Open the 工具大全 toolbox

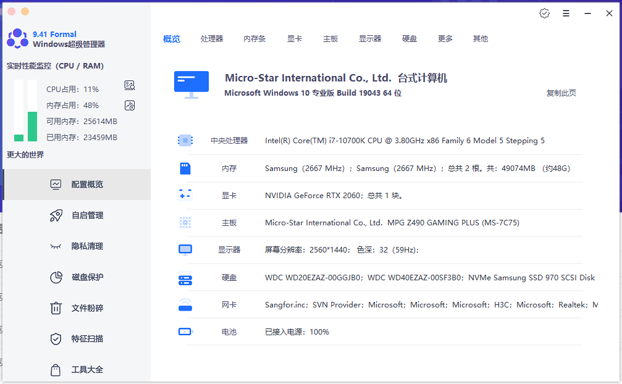click(75, 369)
